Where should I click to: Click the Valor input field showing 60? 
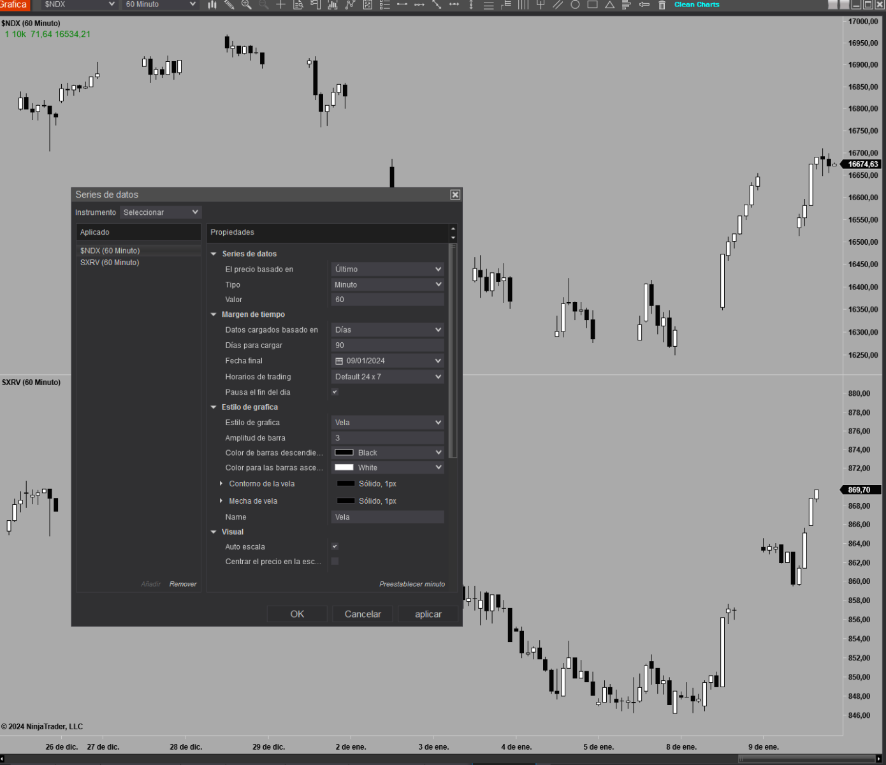(x=388, y=300)
